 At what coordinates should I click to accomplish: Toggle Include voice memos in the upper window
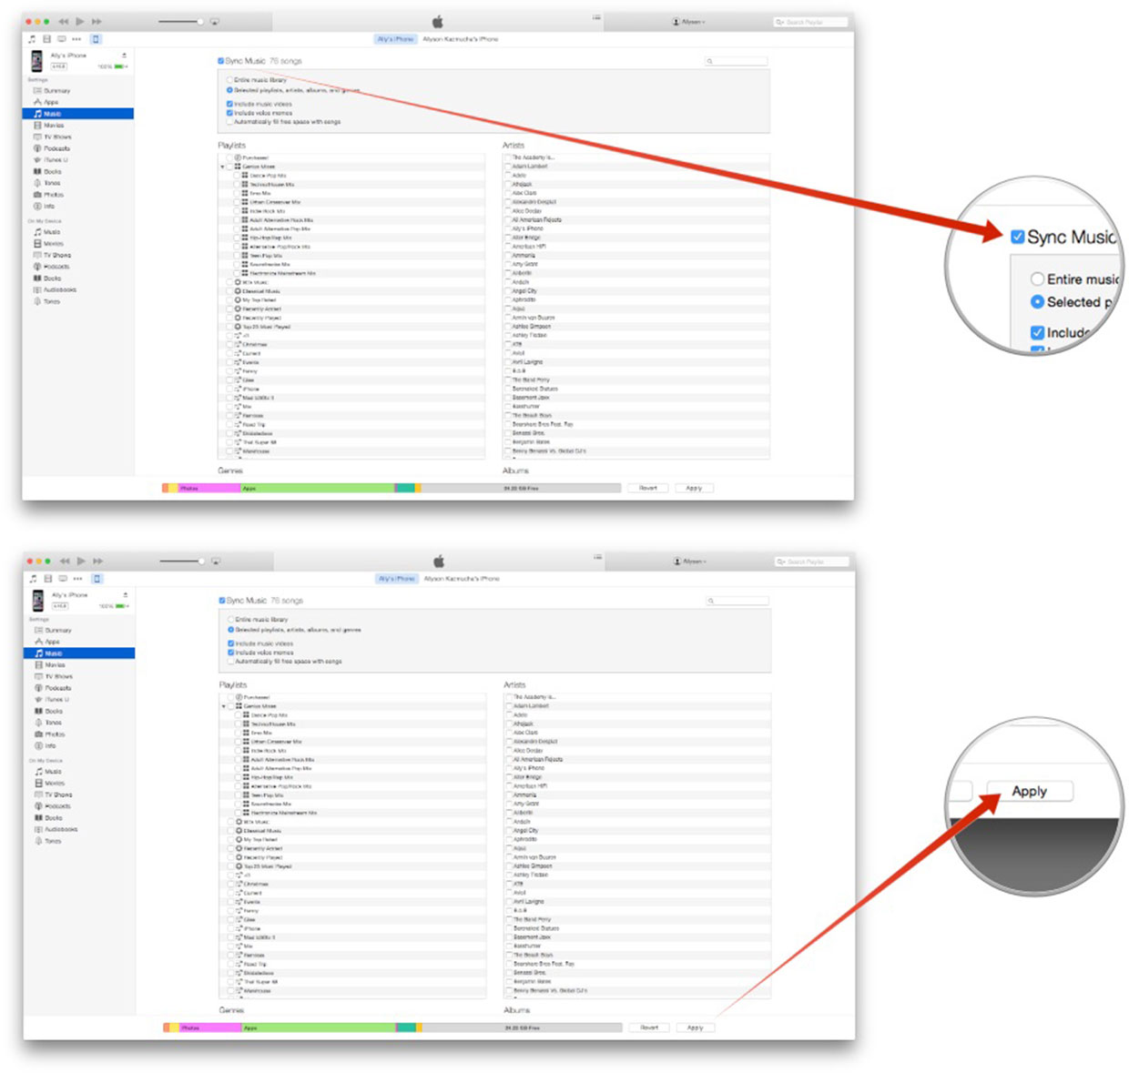tap(229, 113)
